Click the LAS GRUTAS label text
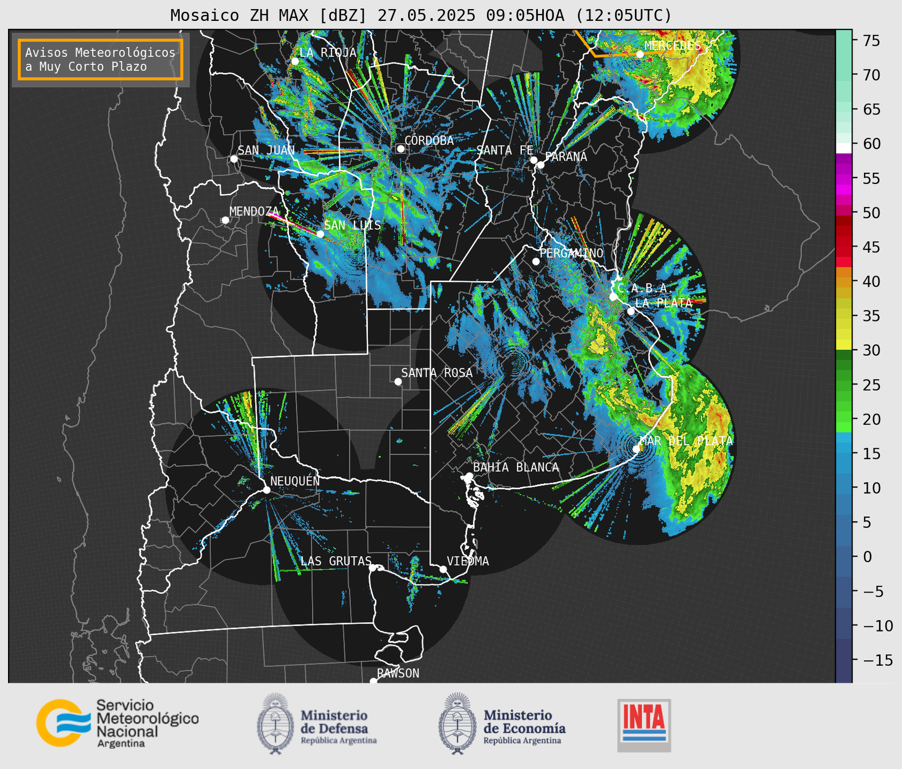The height and width of the screenshot is (769, 902). pyautogui.click(x=336, y=561)
